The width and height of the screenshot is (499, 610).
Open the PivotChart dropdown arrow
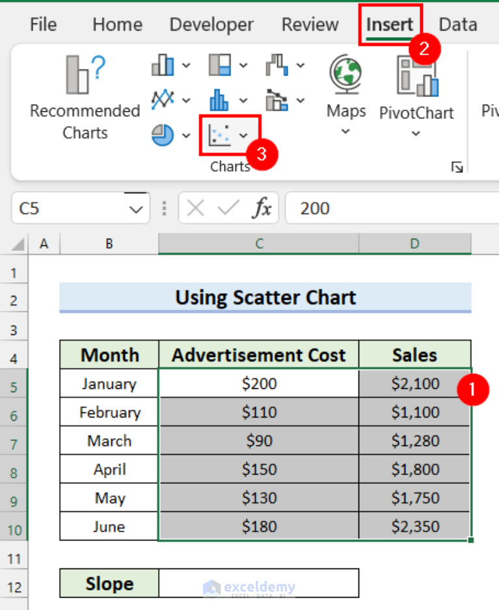[416, 134]
